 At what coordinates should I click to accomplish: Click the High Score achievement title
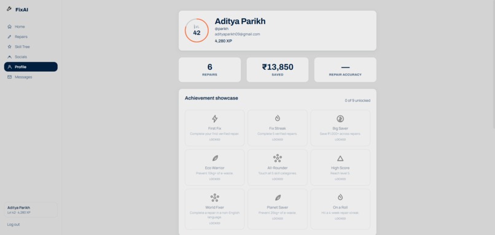tap(340, 168)
